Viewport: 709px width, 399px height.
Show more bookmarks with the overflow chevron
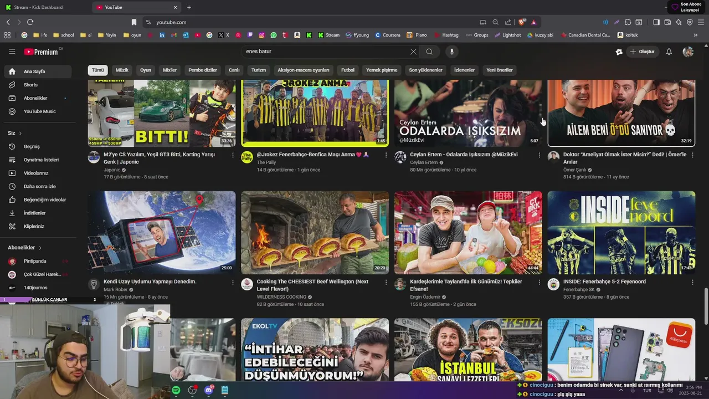click(695, 35)
